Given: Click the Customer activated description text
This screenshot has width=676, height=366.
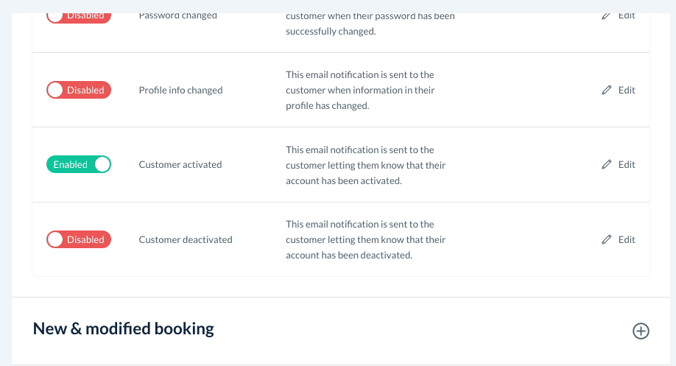Looking at the screenshot, I should 365,165.
